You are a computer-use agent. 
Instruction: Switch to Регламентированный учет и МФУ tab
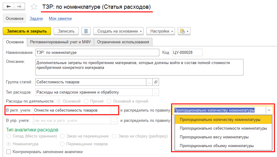click(x=60, y=42)
